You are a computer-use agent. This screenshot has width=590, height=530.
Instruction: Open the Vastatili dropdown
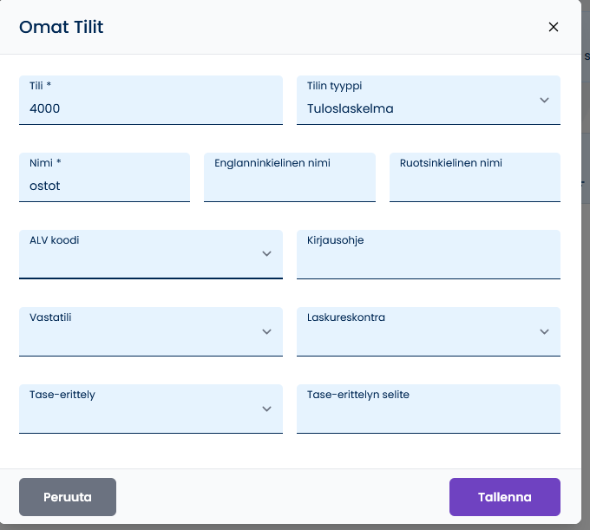click(x=151, y=331)
